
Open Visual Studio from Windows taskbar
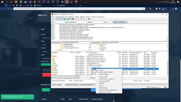[30, 2]
